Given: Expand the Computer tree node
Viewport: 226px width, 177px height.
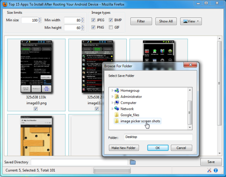Looking at the screenshot, I should 112,103.
